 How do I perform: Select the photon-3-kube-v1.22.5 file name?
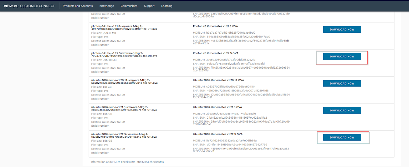[x=124, y=55]
